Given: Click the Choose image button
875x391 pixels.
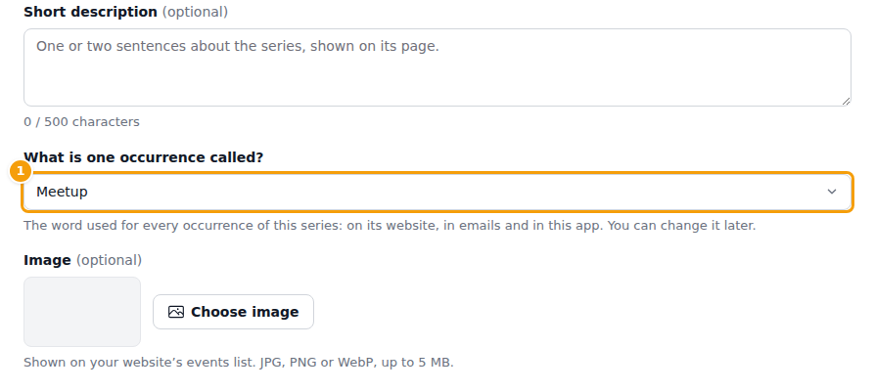Looking at the screenshot, I should tap(233, 312).
